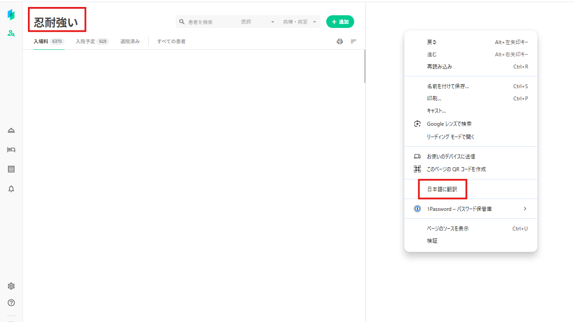Open settings gear in sidebar
574x330 pixels.
pos(11,286)
